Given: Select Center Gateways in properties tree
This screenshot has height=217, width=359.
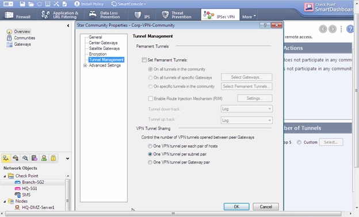Looking at the screenshot, I should tap(103, 42).
